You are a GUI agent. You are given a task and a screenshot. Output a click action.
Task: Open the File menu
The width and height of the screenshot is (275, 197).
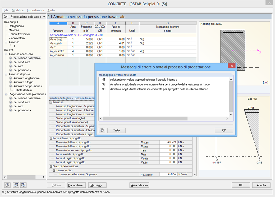(x=6, y=10)
